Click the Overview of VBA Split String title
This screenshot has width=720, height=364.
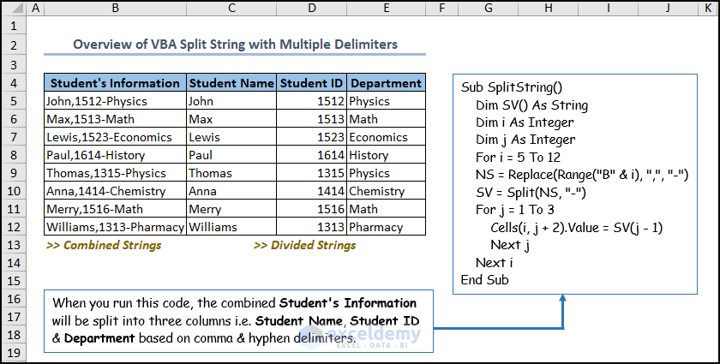pos(235,45)
